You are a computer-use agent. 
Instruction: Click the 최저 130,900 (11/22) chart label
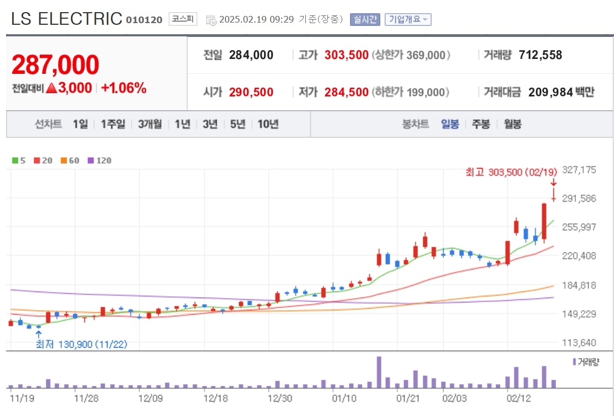[x=82, y=344]
